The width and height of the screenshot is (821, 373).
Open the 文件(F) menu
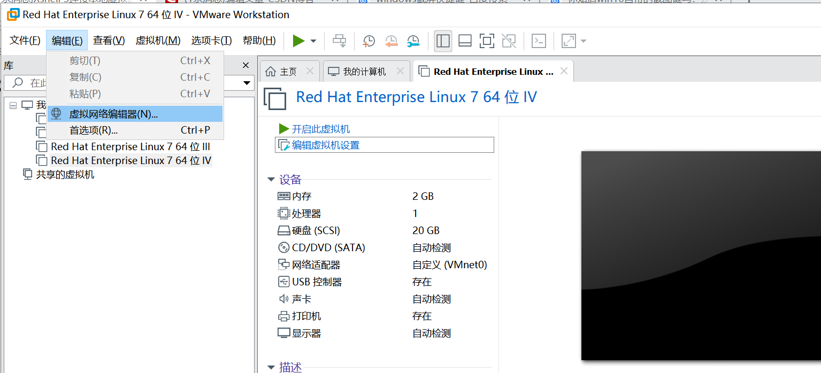point(25,41)
